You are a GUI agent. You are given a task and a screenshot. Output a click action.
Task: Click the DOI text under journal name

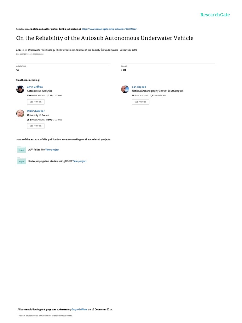[30, 54]
